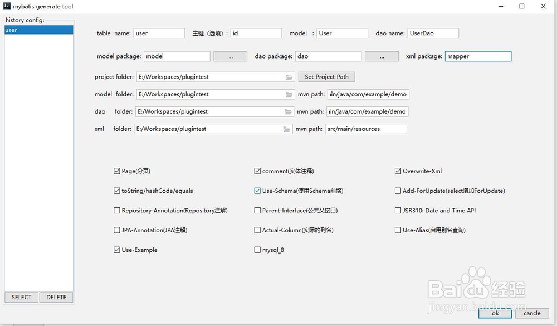Click the model folder mvn path field
The height and width of the screenshot is (326, 557).
[368, 94]
